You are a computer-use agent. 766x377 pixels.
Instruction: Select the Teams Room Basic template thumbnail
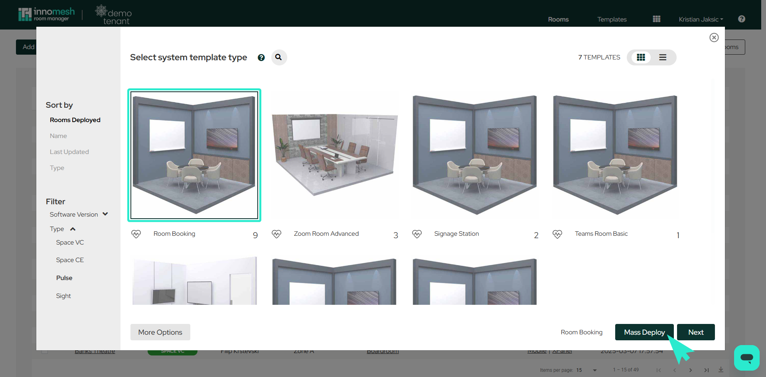(x=615, y=155)
